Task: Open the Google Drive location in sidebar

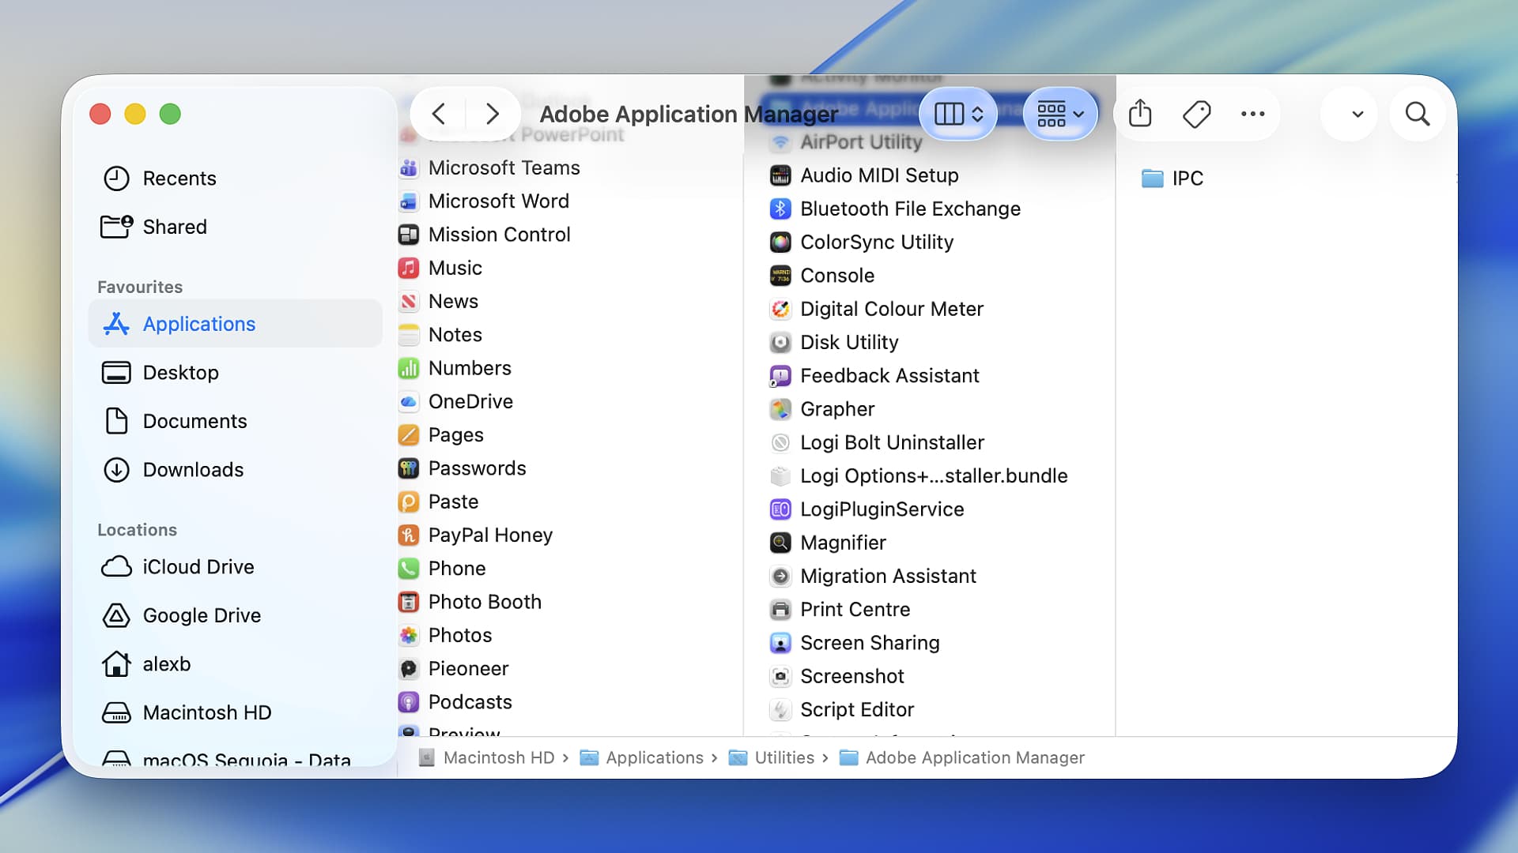Action: click(x=202, y=615)
